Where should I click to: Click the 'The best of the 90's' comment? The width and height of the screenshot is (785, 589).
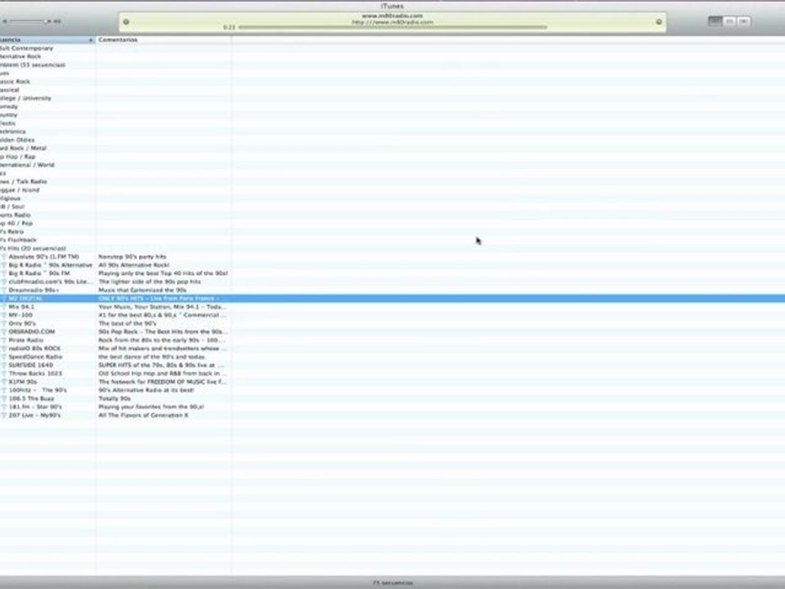(x=128, y=324)
